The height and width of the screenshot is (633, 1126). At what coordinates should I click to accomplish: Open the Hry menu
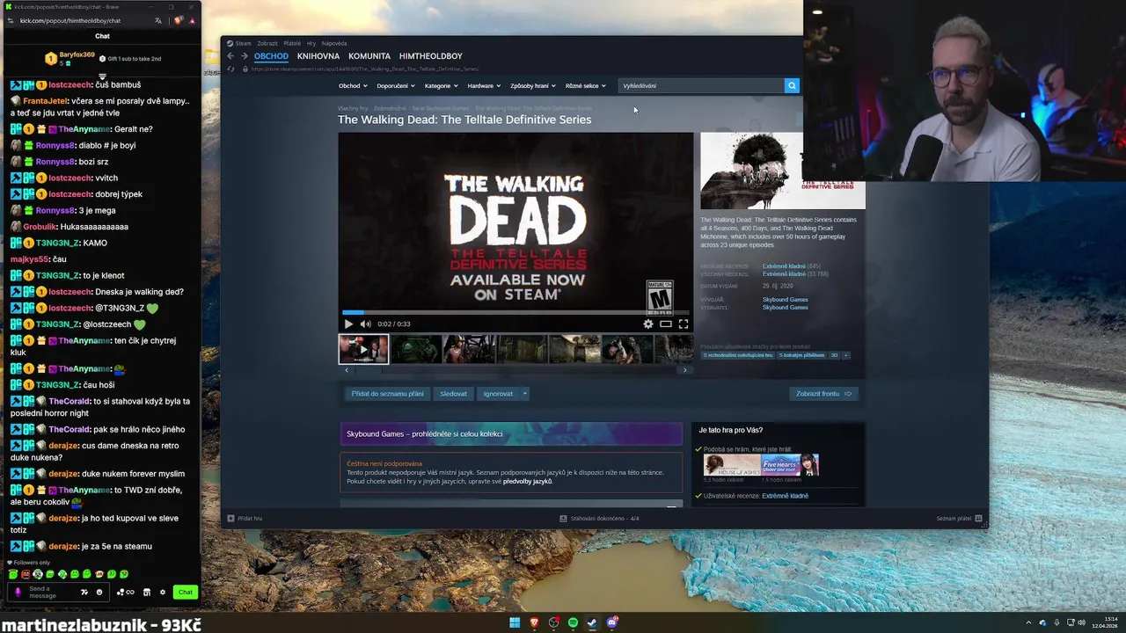tap(311, 43)
